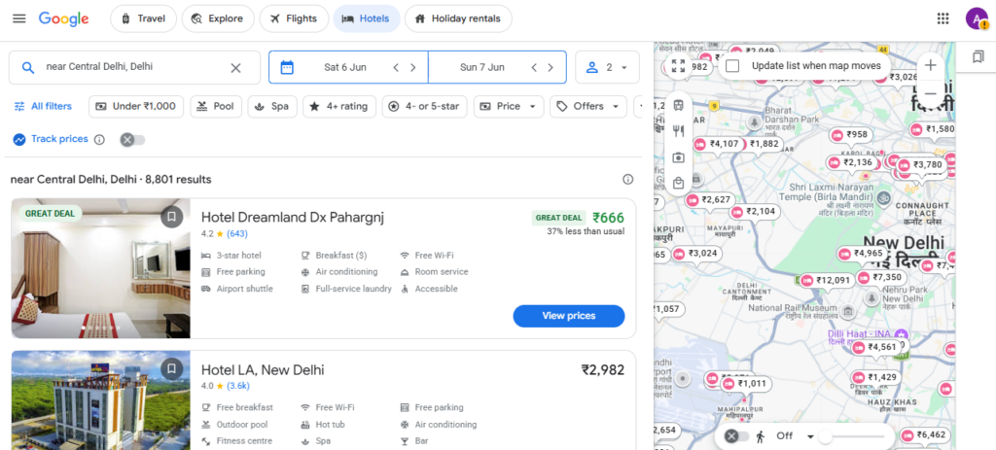
Task: Save Hotel Dreamland Dx Pahargnj bookmark
Action: tap(171, 217)
